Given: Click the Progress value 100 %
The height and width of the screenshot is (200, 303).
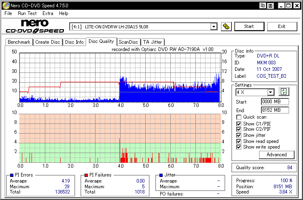Looking at the screenshot, I should [286, 181].
